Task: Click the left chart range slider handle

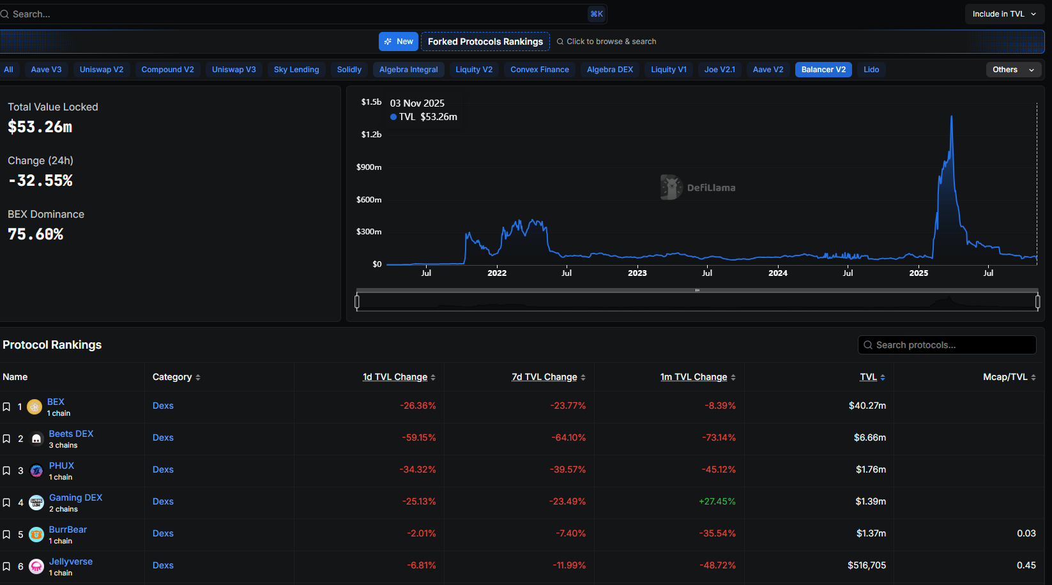Action: pos(357,301)
